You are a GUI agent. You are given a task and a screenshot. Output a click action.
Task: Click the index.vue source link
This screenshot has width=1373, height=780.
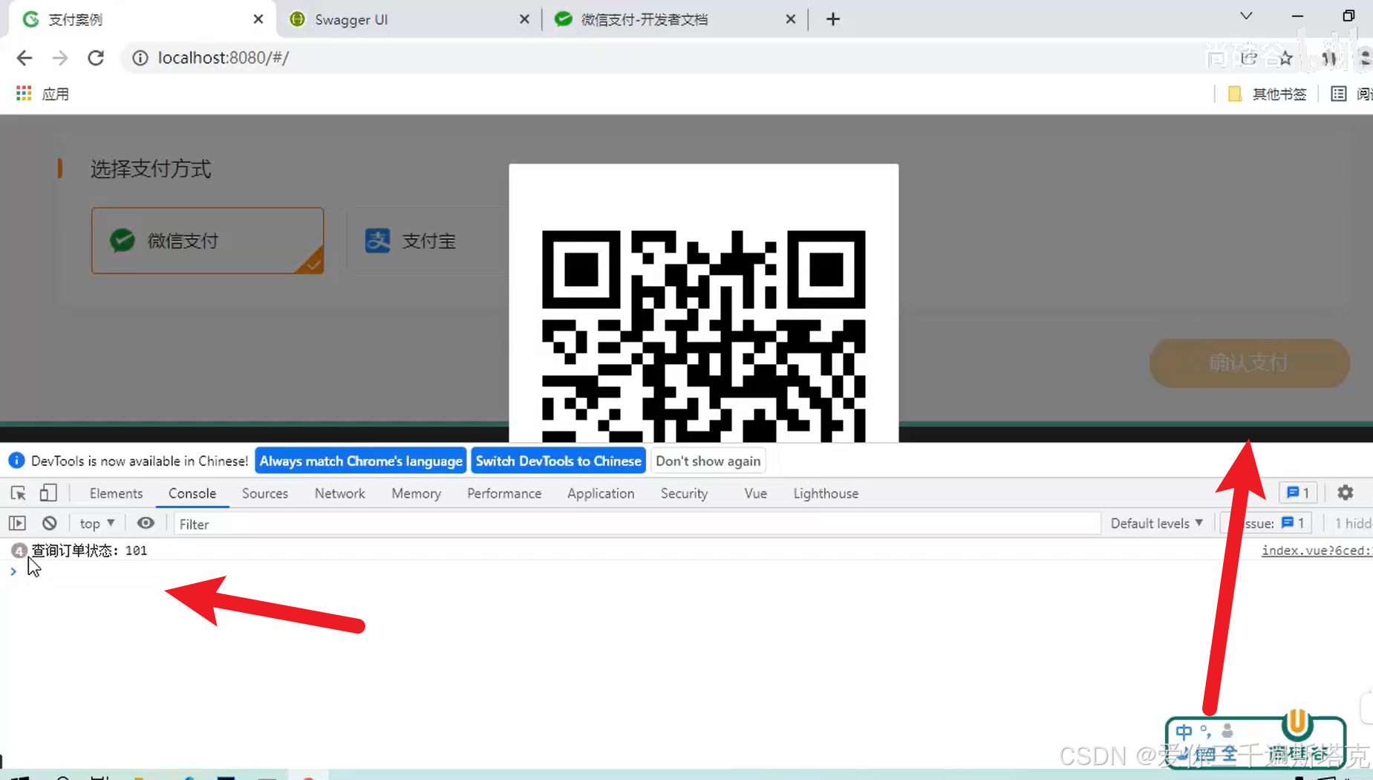(1317, 550)
